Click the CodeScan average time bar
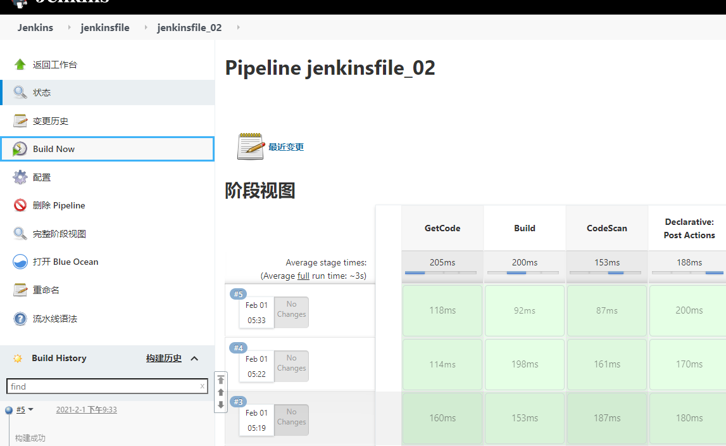The width and height of the screenshot is (726, 446). click(x=606, y=272)
